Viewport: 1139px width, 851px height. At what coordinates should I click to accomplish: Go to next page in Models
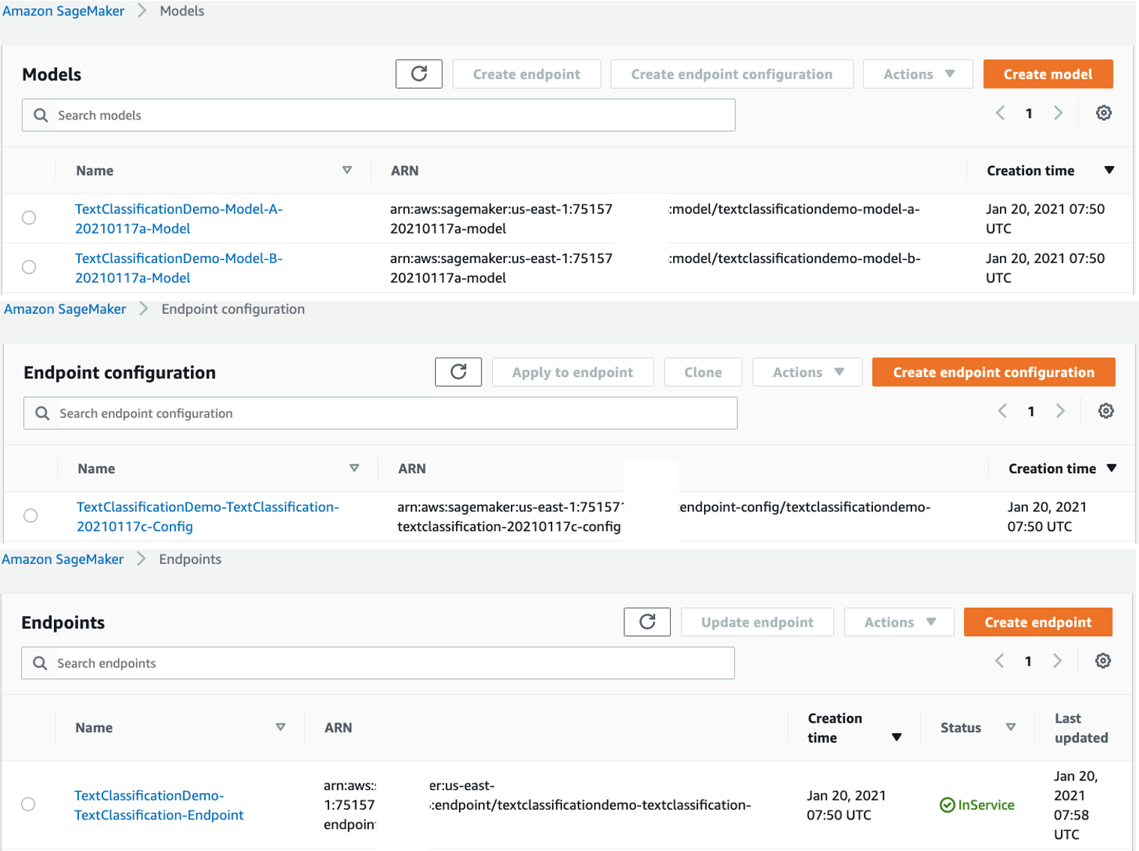(x=1058, y=113)
